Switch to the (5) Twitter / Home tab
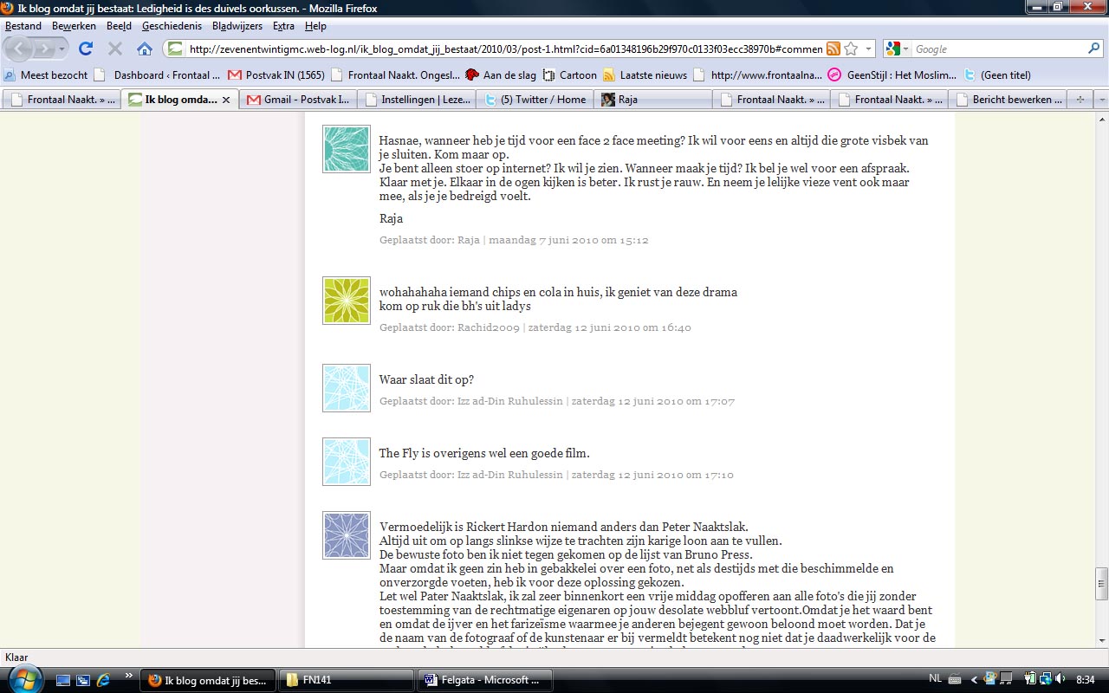 [535, 100]
